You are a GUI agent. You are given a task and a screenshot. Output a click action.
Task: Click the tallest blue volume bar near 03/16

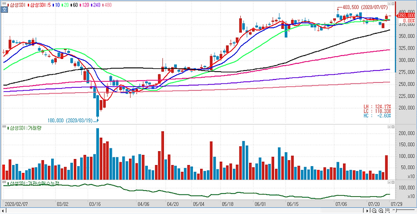click(98, 154)
